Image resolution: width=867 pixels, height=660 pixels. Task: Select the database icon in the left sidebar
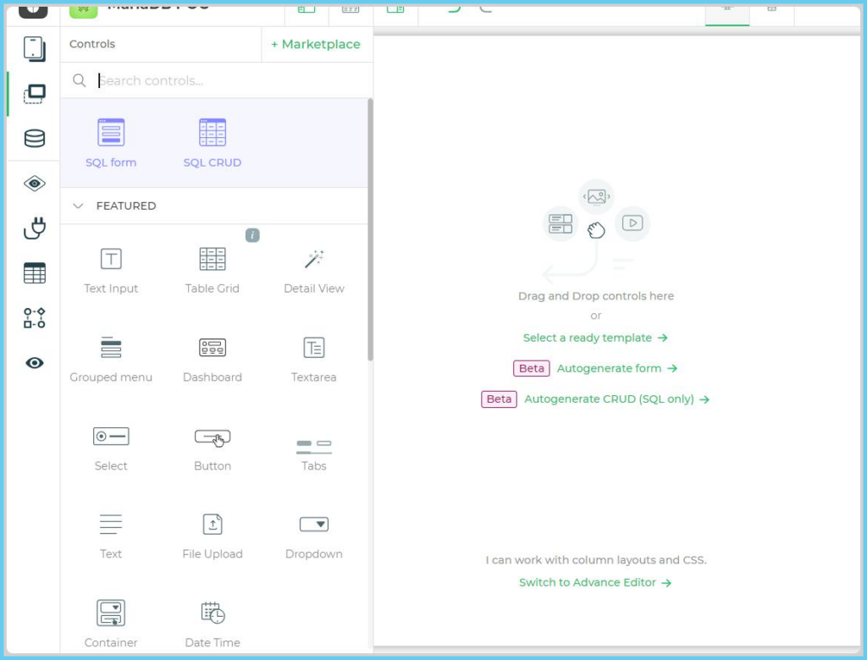[x=34, y=138]
